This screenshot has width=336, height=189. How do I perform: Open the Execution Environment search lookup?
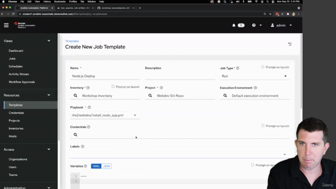pos(225,96)
